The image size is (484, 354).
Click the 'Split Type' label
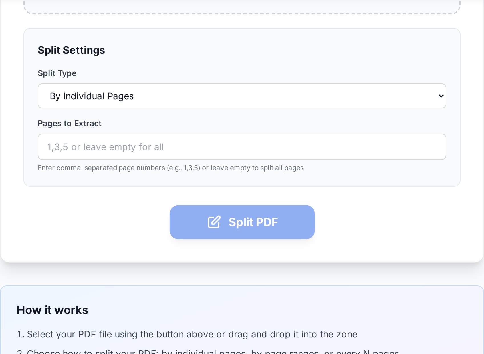57,73
